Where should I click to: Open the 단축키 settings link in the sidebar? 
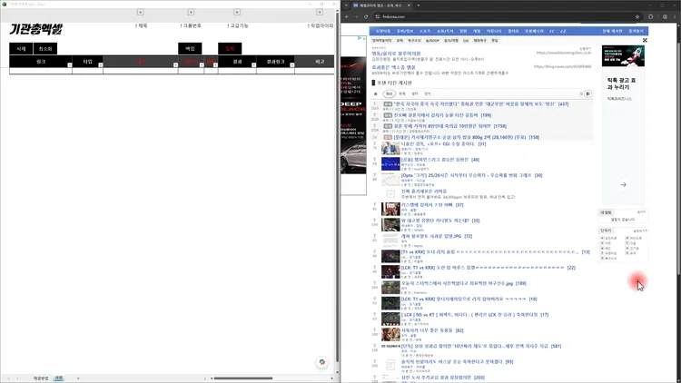coord(640,231)
